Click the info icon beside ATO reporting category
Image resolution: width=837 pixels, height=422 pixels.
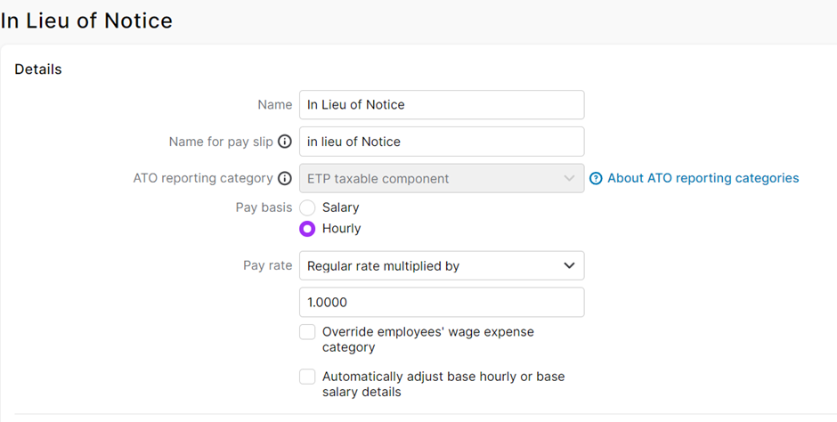285,178
